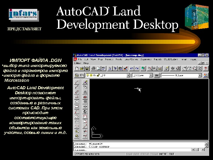This screenshot has width=213, height=160.
Task: Click the Infars logo on the slide
Action: [x=23, y=15]
